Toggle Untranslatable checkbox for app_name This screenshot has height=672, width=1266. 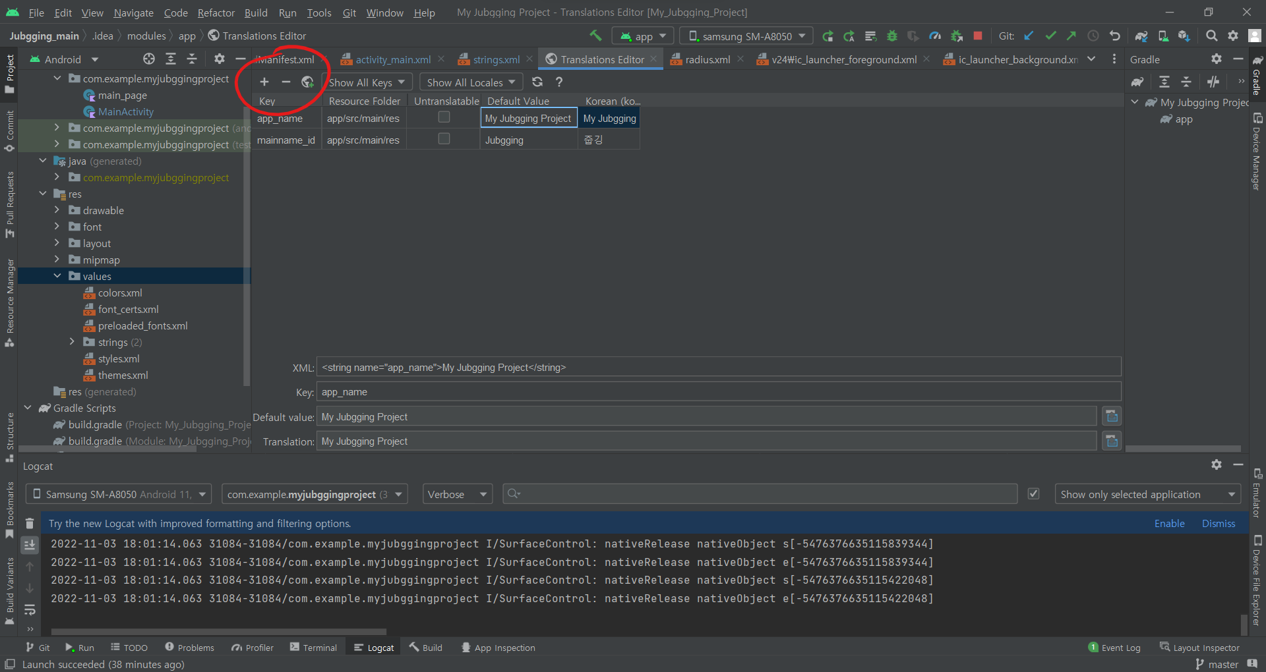pyautogui.click(x=444, y=117)
